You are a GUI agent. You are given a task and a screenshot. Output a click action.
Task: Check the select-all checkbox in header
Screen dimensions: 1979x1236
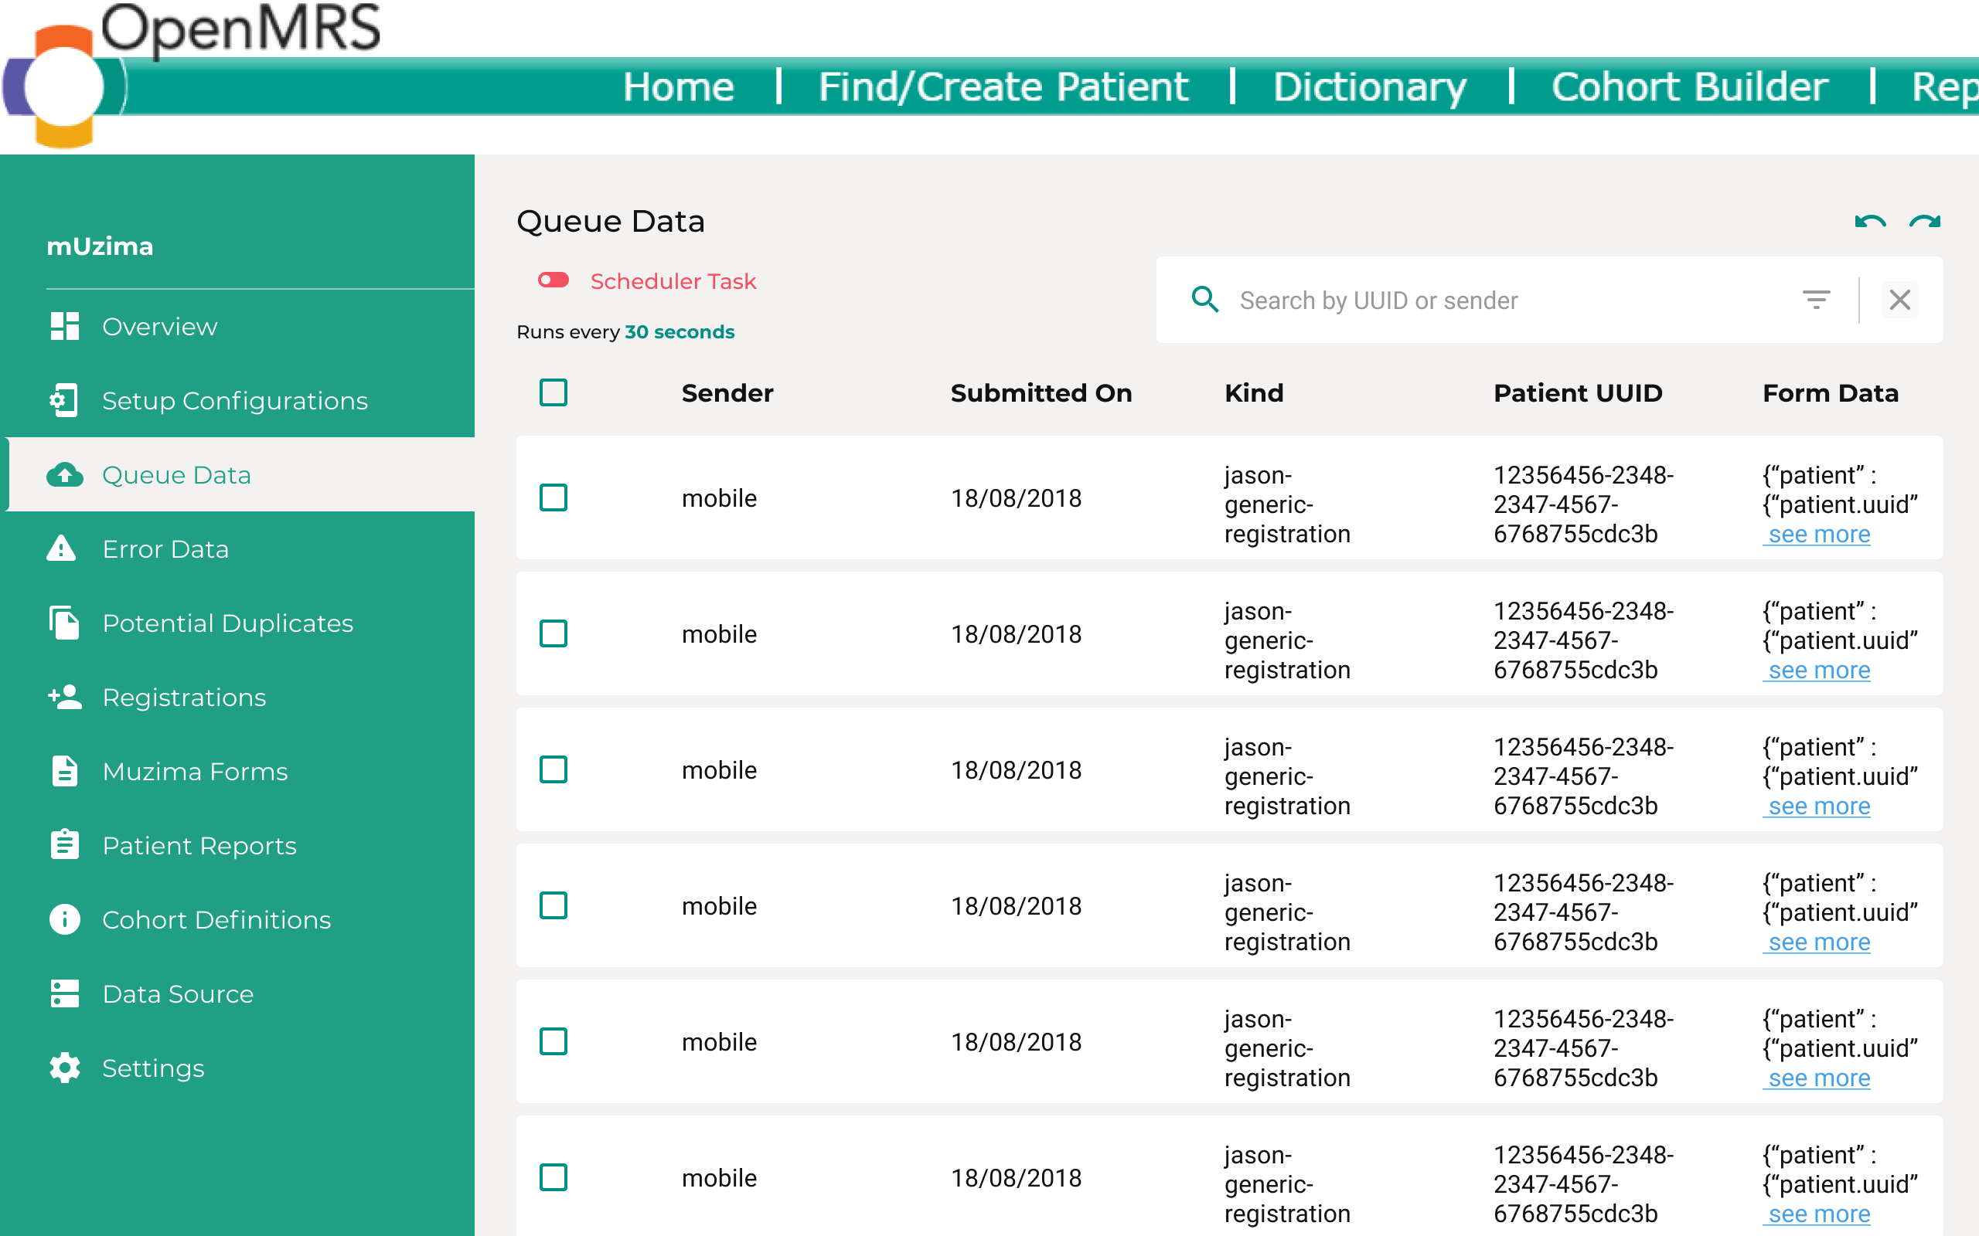[x=554, y=393]
